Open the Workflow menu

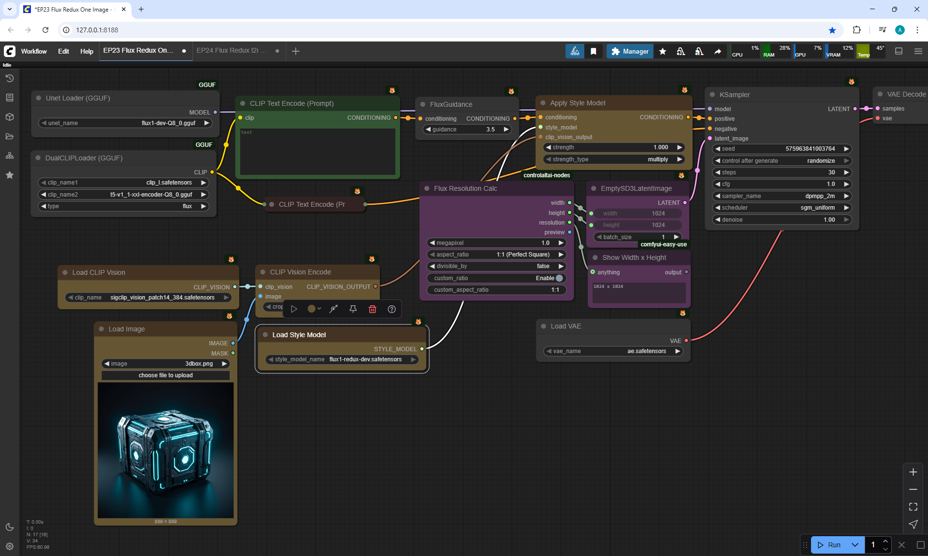tap(34, 51)
